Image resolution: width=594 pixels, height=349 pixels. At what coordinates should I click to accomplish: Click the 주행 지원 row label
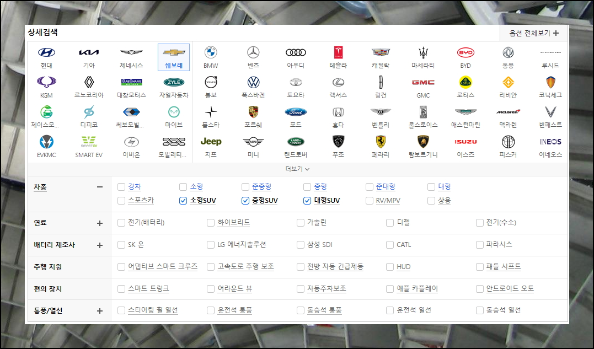coord(48,267)
